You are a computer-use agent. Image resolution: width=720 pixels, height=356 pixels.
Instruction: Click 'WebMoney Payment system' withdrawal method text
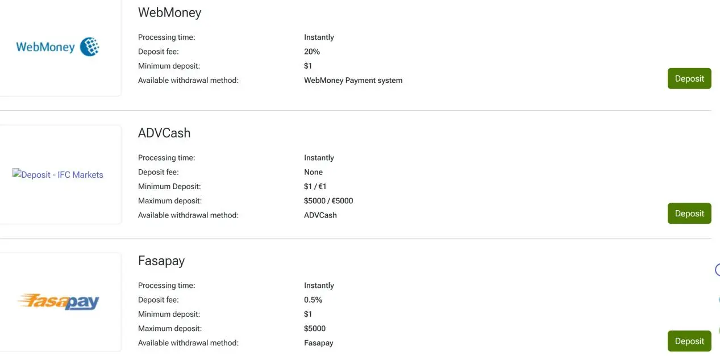tap(353, 81)
